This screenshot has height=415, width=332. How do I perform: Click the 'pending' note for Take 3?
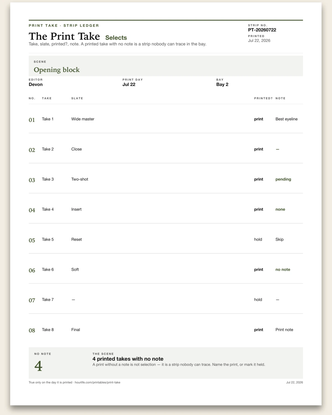coord(283,179)
